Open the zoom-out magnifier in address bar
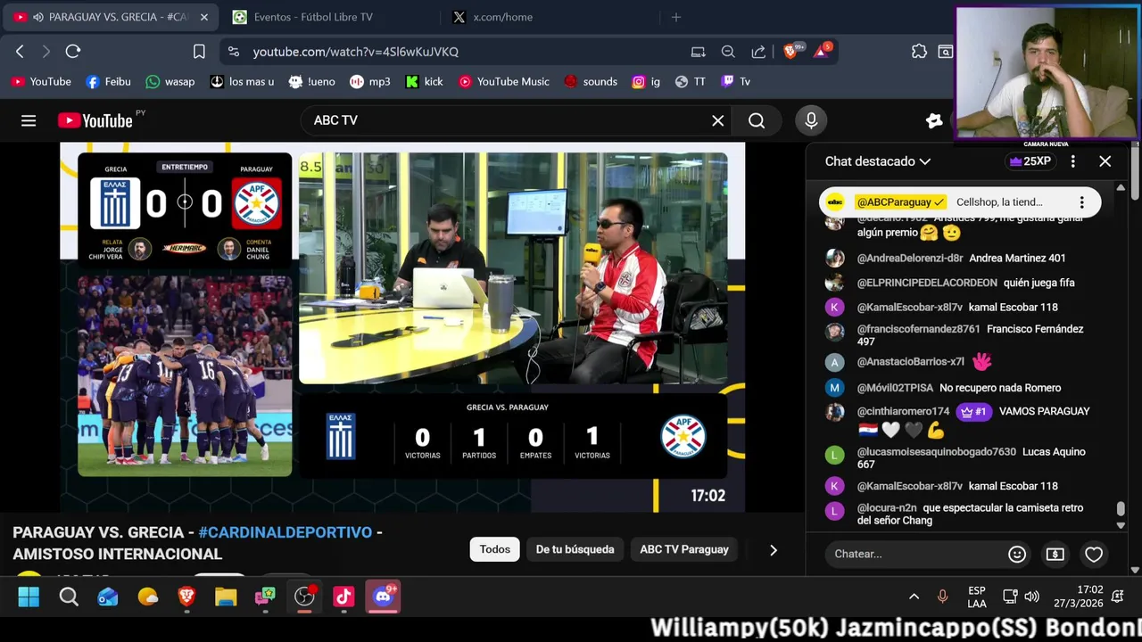This screenshot has height=642, width=1142. pos(728,52)
